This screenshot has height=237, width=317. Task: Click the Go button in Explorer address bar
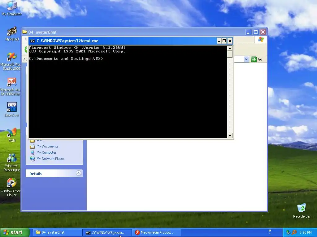[257, 59]
